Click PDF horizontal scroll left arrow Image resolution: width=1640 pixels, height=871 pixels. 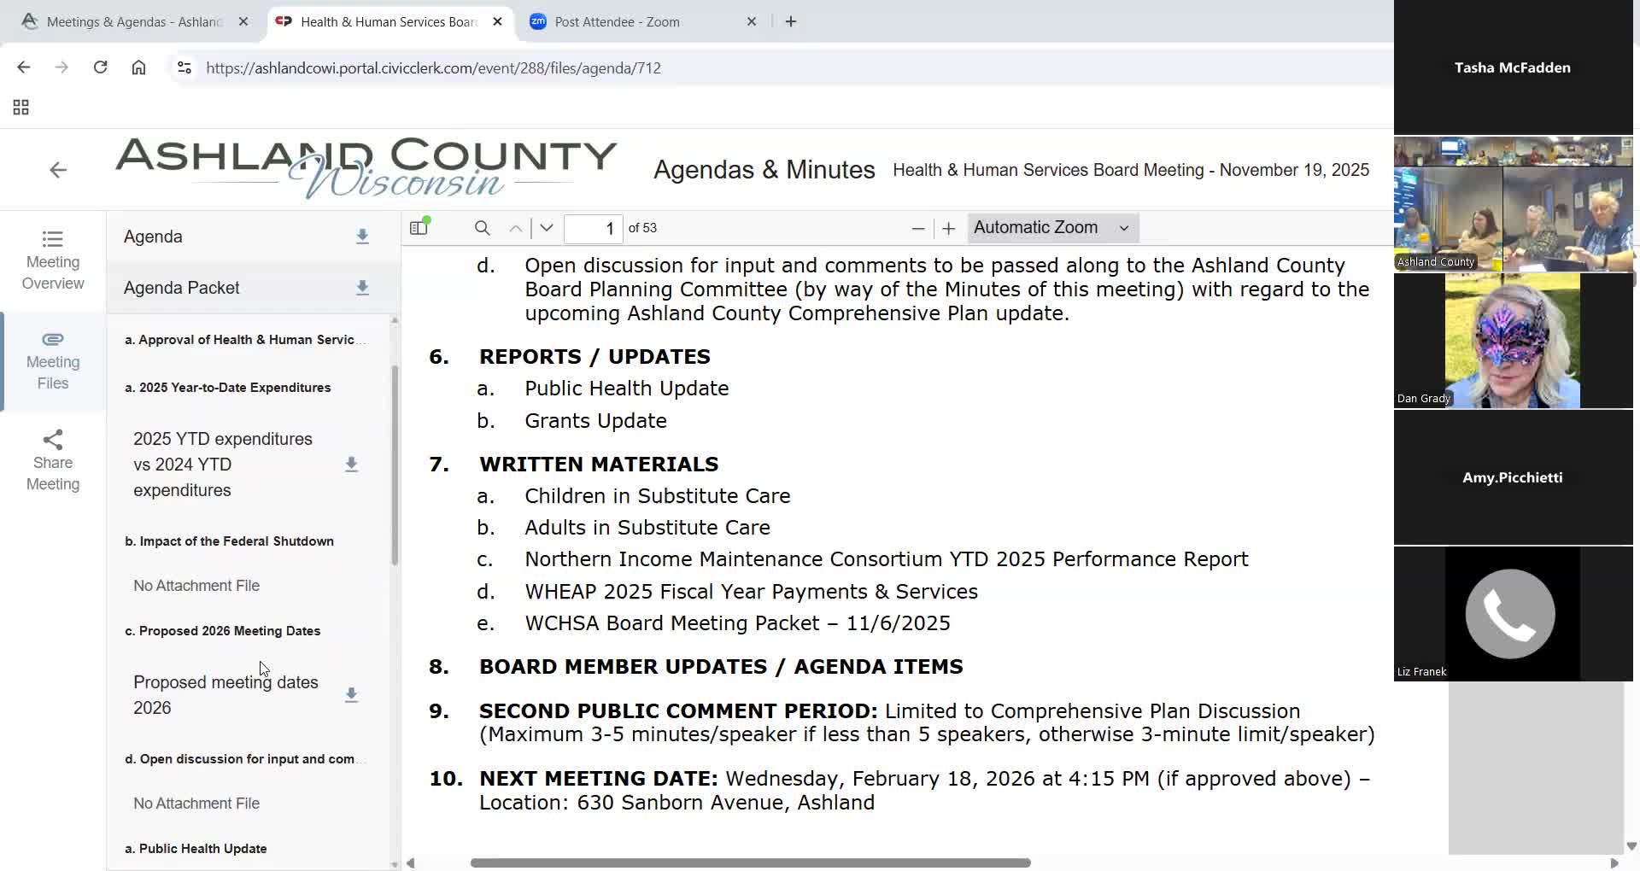(411, 862)
